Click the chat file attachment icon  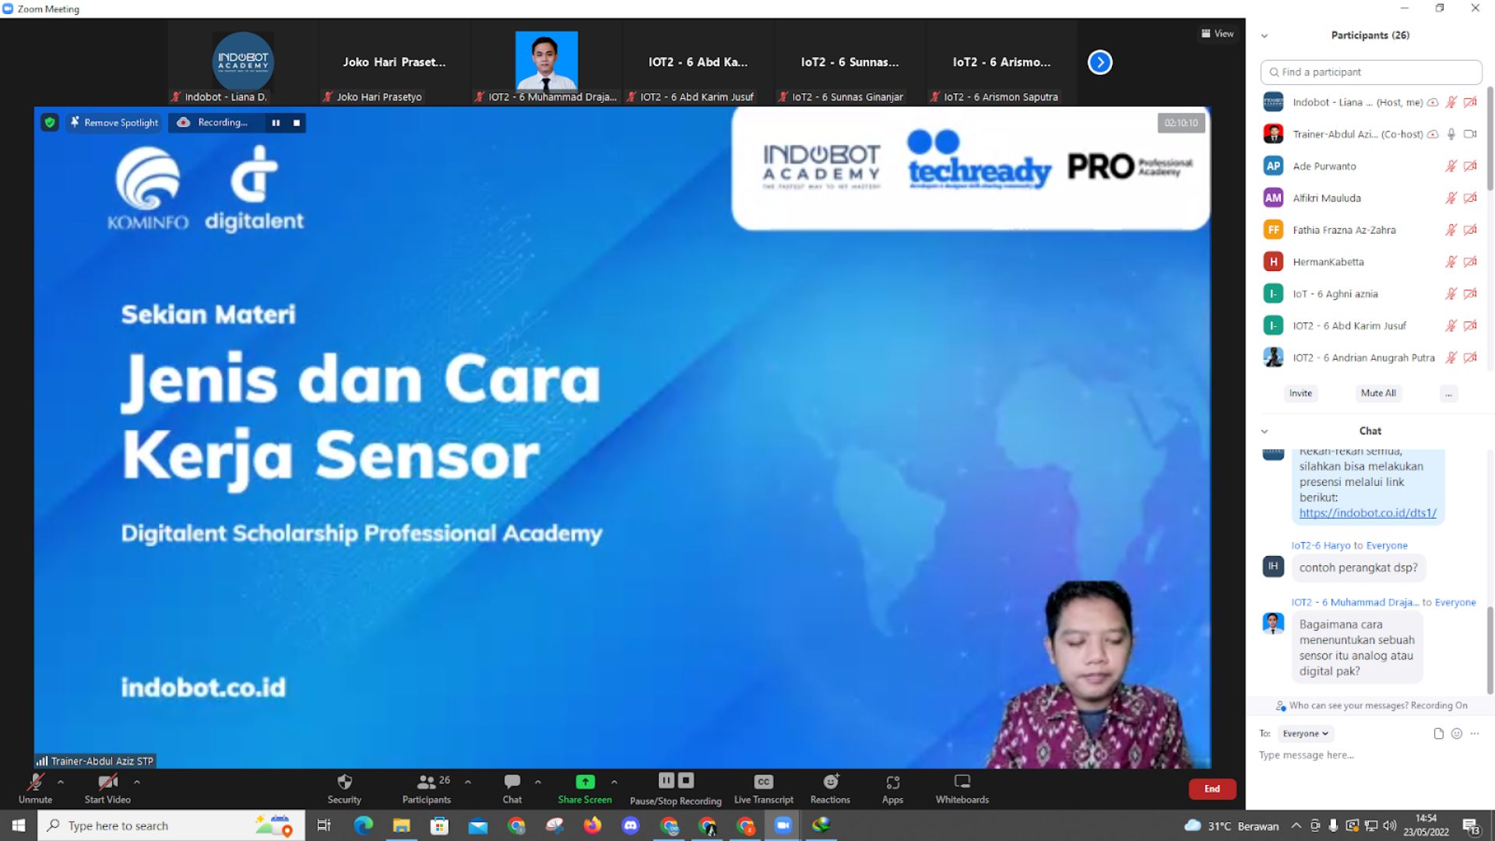1438,734
